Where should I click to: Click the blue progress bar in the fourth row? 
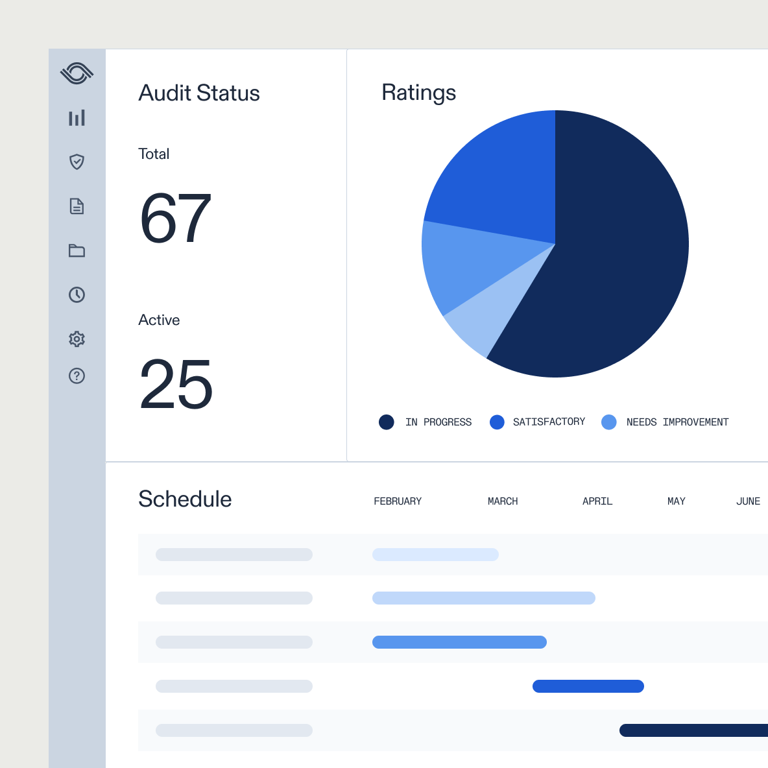pyautogui.click(x=588, y=686)
